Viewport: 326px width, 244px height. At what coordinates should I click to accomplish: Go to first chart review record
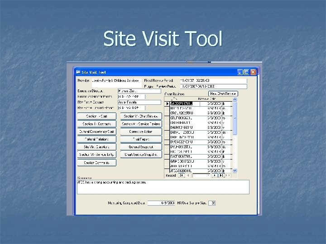[x=182, y=175]
